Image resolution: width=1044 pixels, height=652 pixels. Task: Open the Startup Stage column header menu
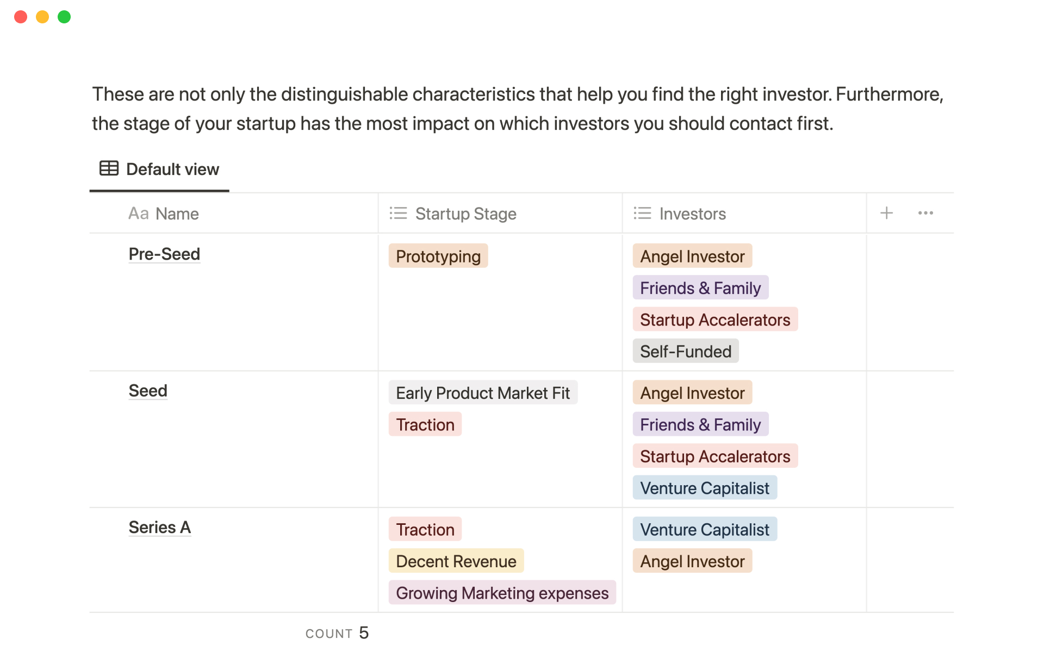[x=465, y=214]
